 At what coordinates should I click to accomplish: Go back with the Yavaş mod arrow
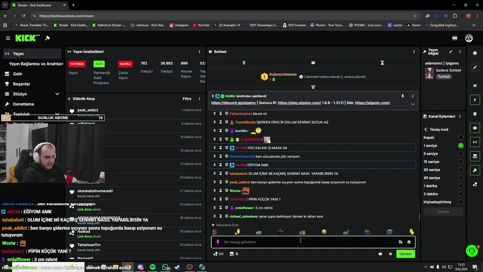pos(426,129)
